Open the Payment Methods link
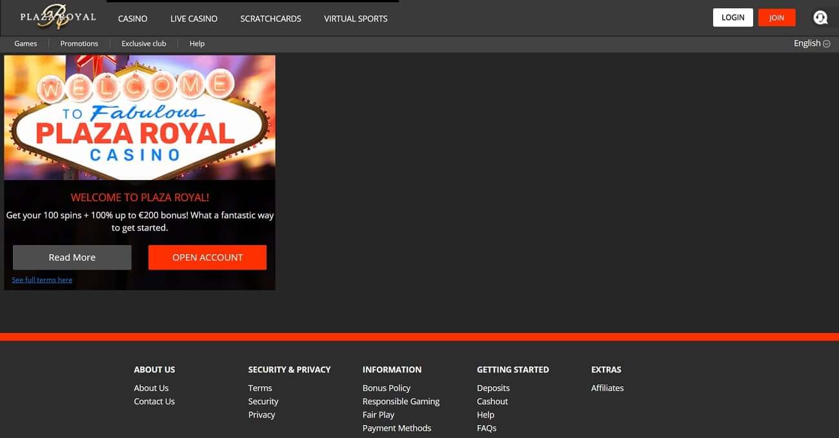 pyautogui.click(x=397, y=428)
